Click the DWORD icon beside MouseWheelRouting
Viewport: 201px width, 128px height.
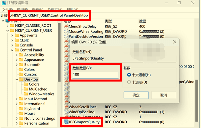[x=66, y=31]
